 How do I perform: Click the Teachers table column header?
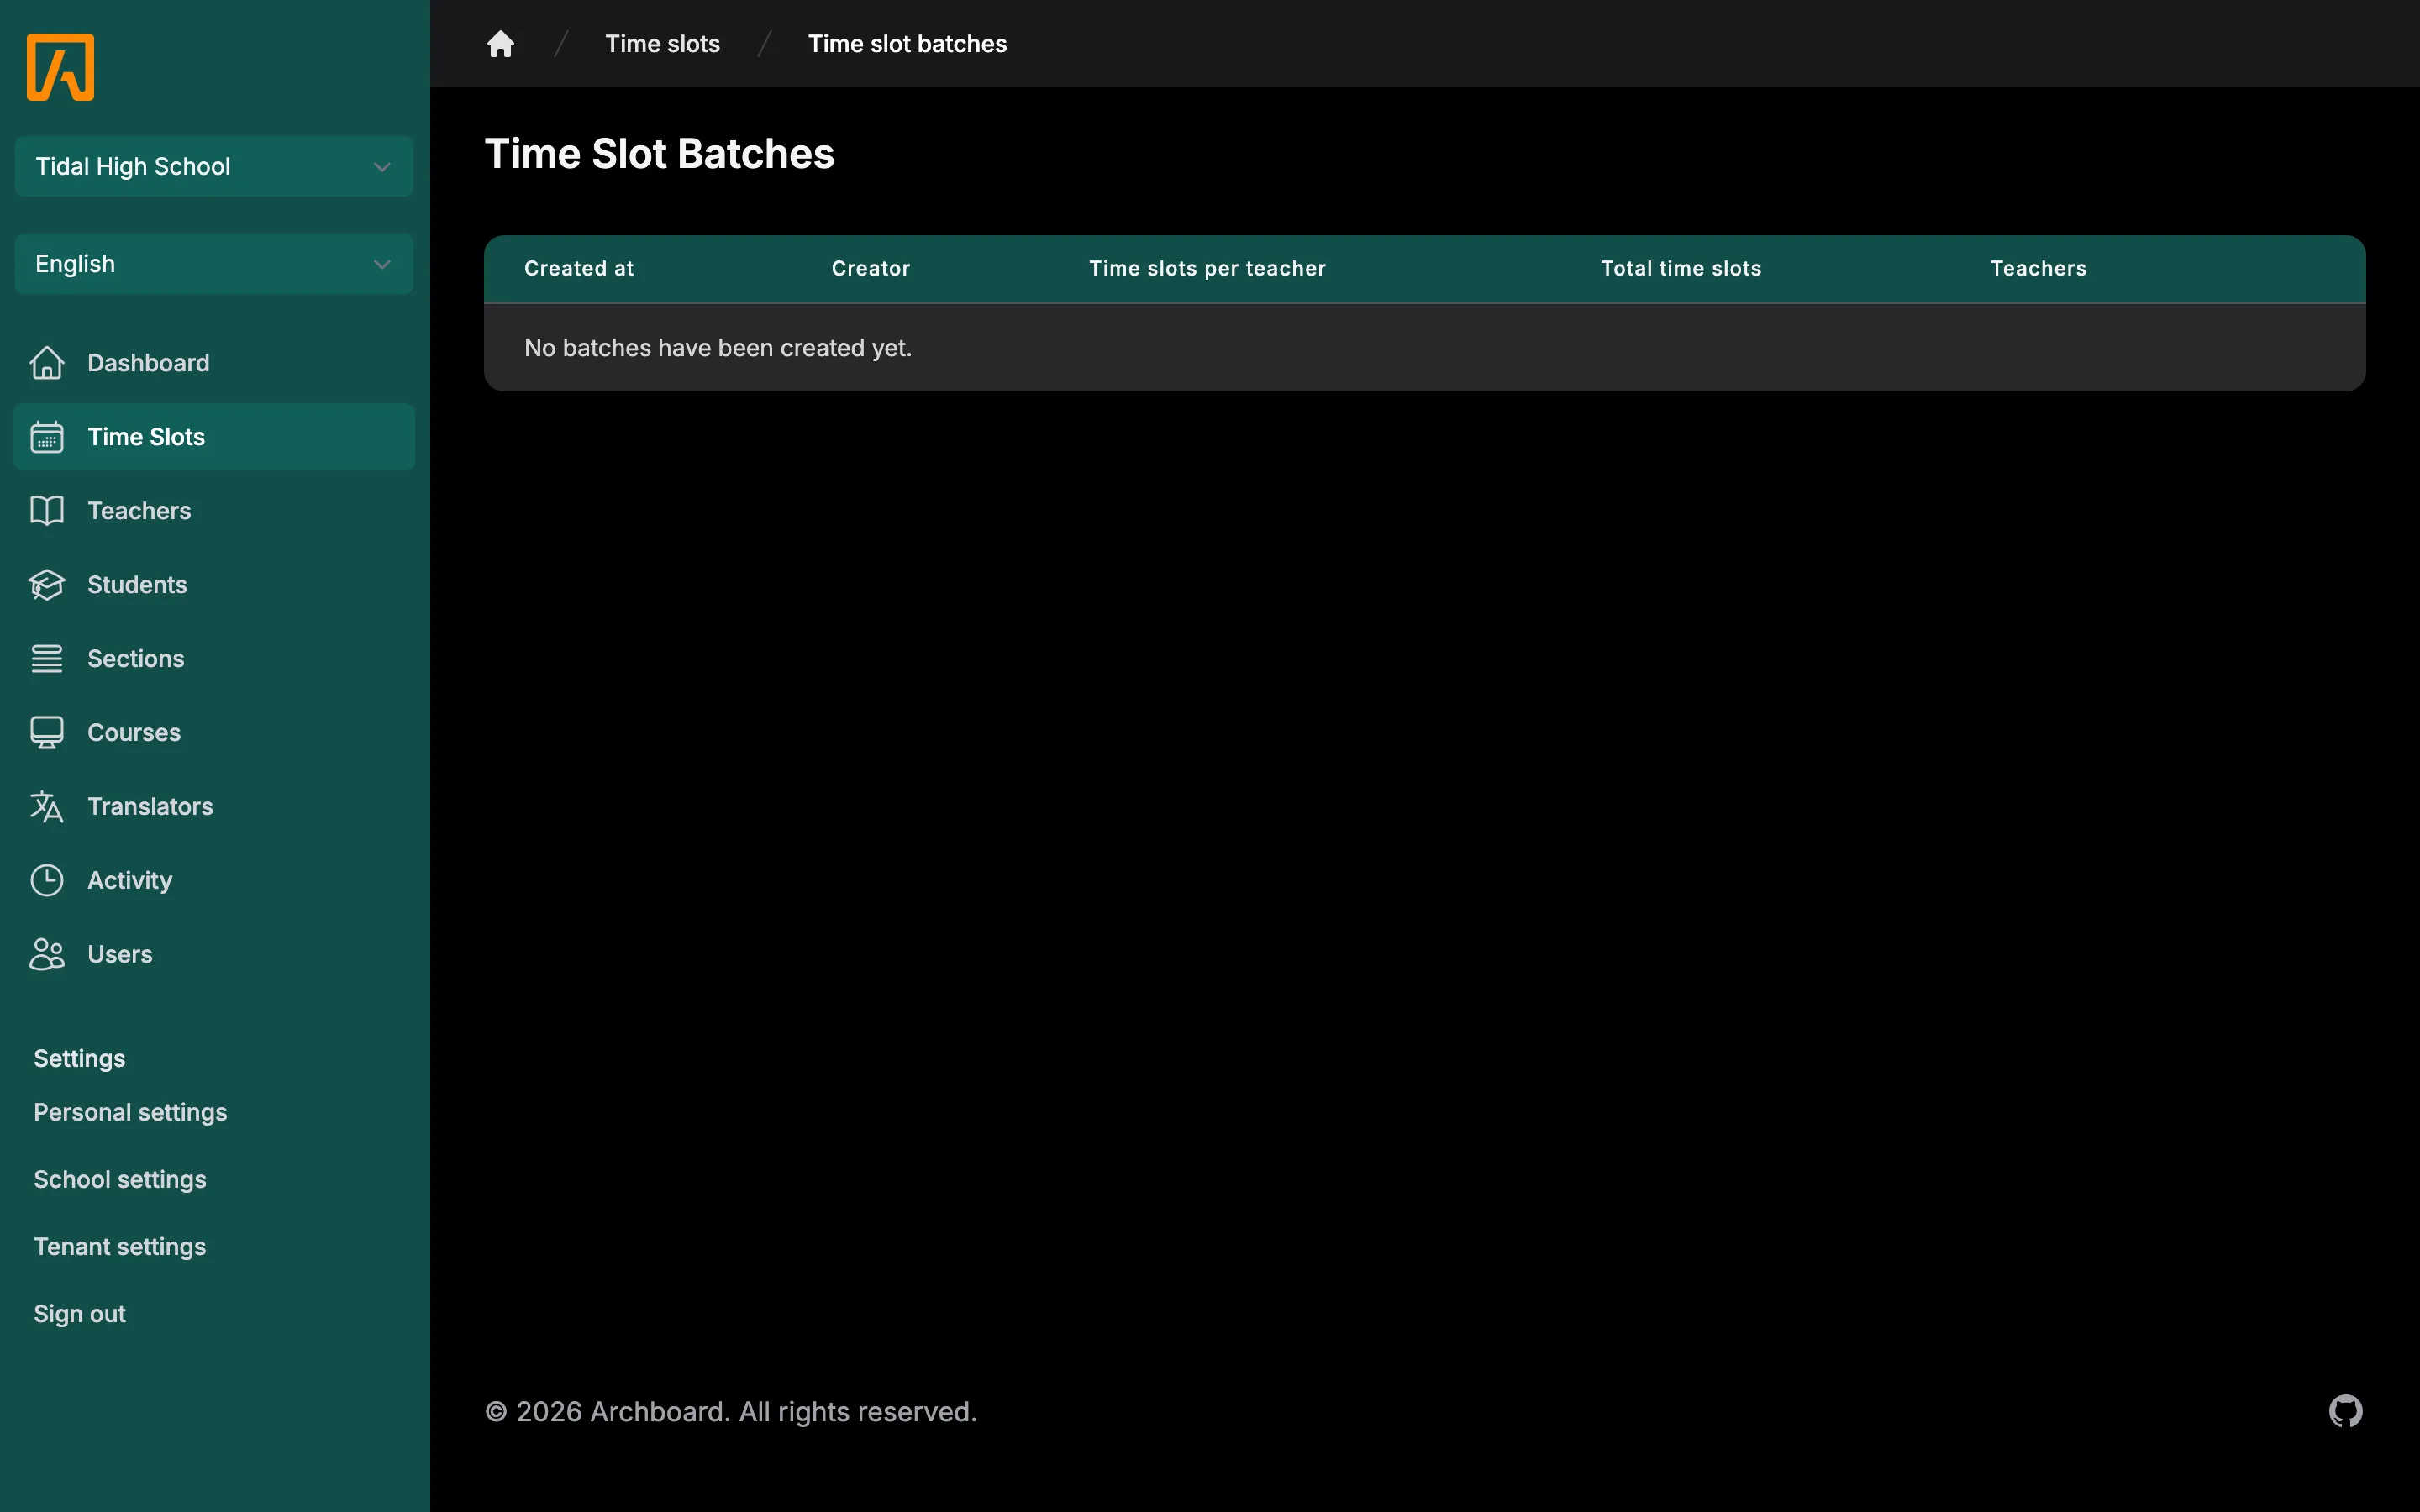2038,268
